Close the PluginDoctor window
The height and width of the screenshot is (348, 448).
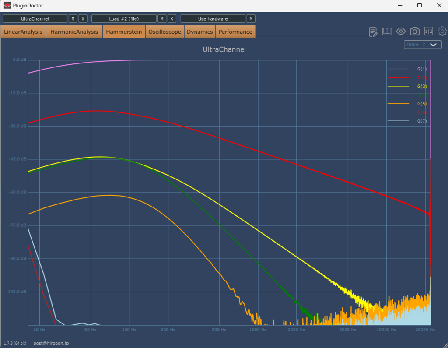click(439, 5)
